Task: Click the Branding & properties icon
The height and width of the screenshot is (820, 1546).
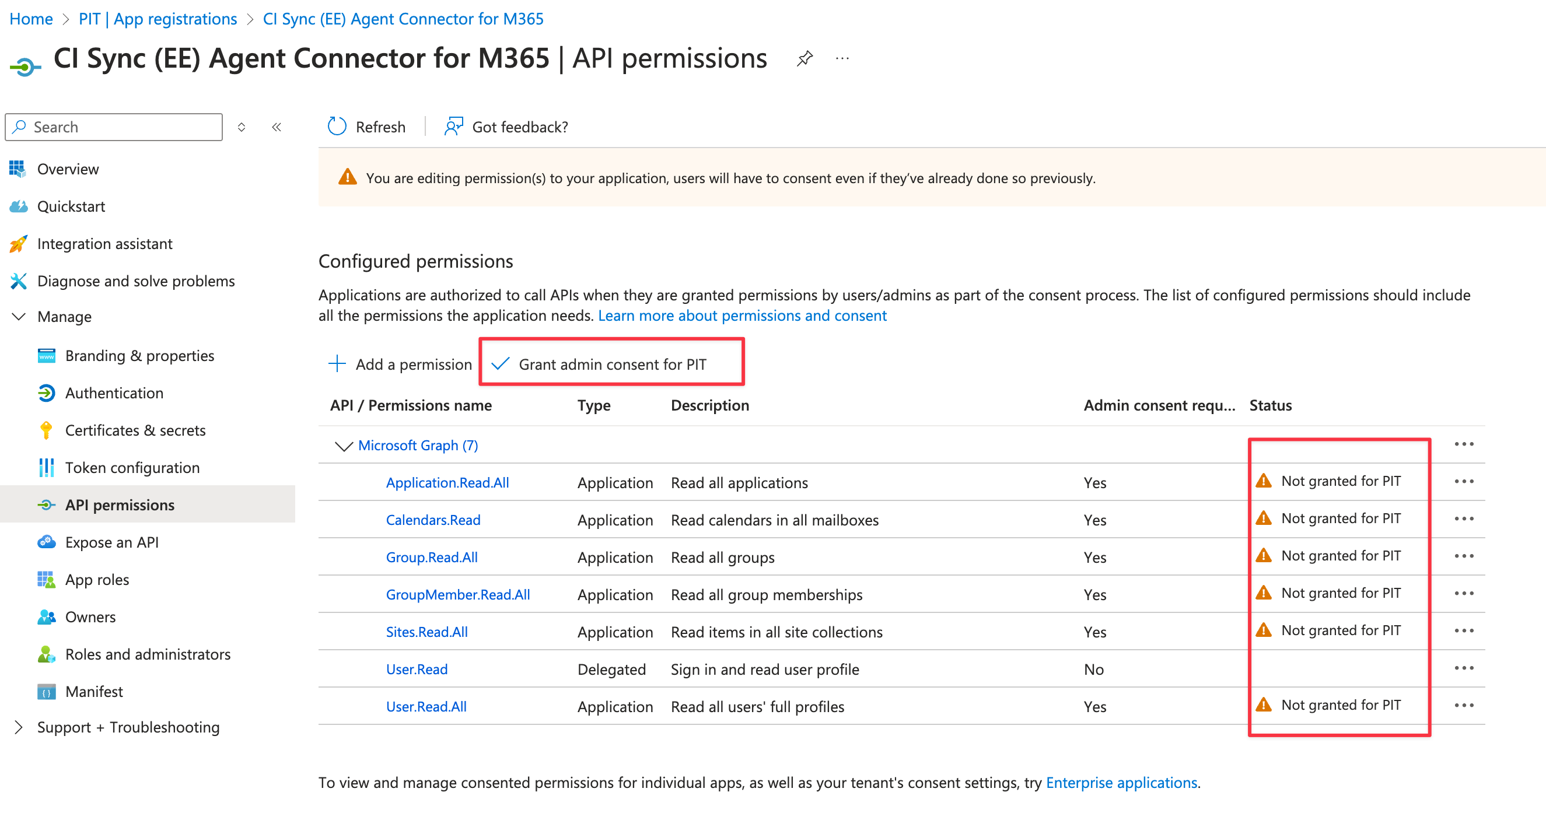Action: [46, 356]
